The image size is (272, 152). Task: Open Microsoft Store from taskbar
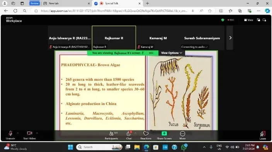(156, 147)
